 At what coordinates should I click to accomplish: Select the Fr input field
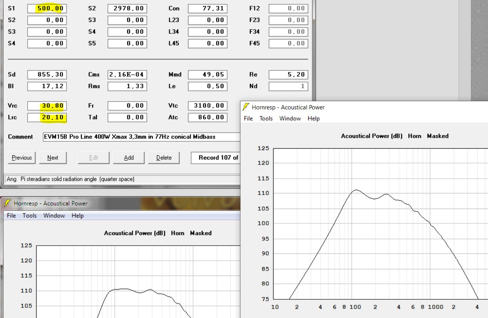pos(127,106)
